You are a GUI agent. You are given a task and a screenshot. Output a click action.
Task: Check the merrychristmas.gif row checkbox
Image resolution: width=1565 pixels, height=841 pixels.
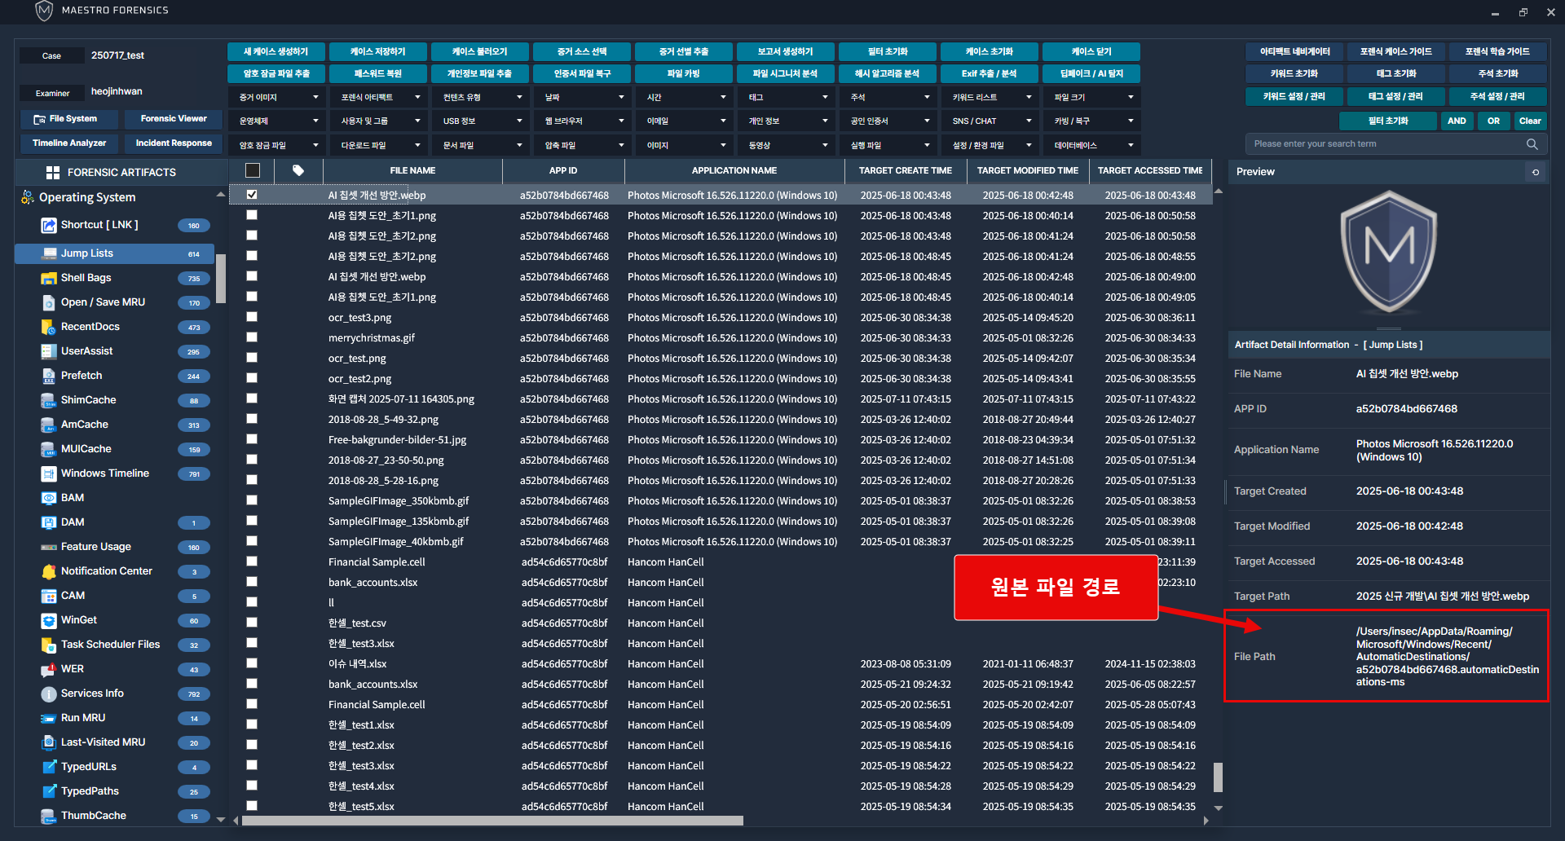pos(252,337)
